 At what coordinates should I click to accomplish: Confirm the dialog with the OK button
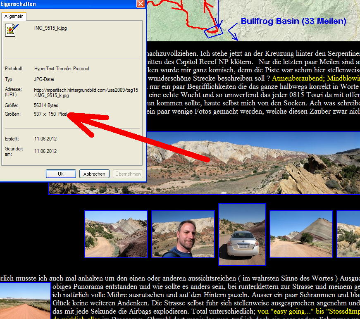(x=61, y=174)
